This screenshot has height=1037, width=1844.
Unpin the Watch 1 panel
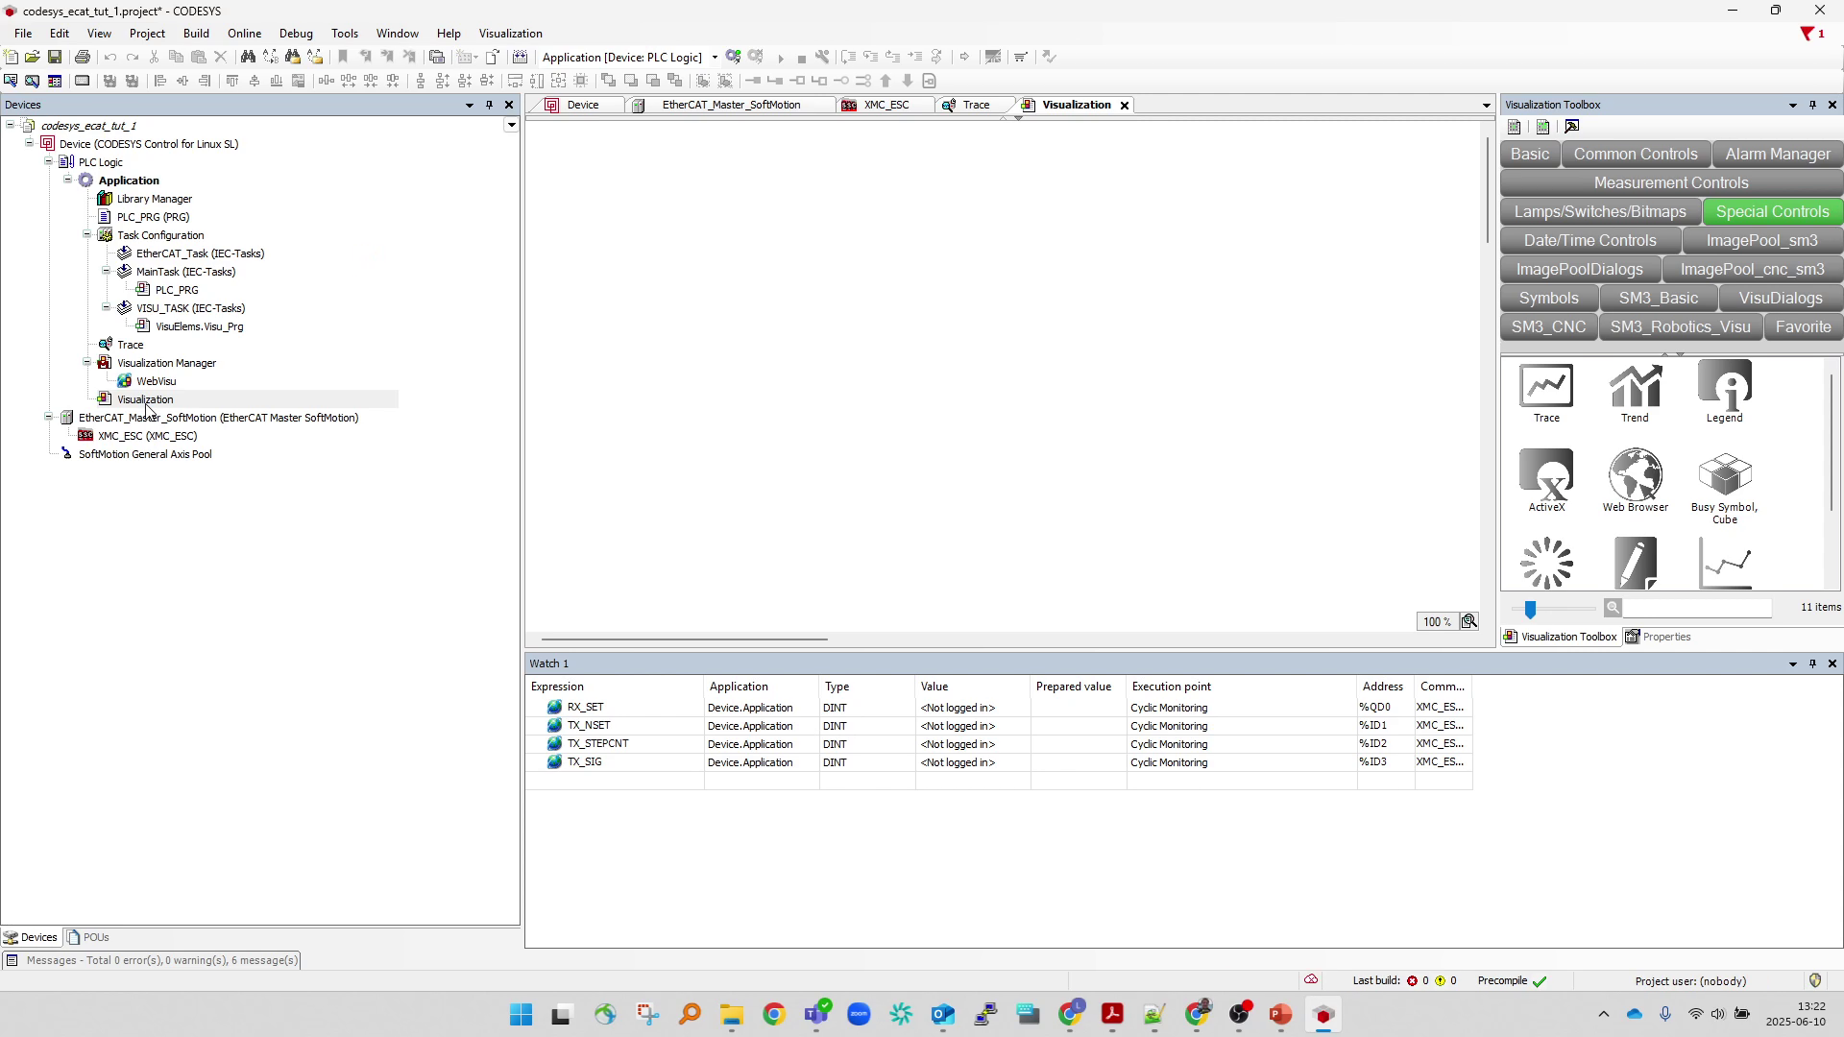tap(1812, 663)
